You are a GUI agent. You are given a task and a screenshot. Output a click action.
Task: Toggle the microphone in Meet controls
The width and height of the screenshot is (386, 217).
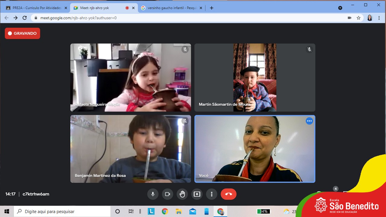click(153, 194)
